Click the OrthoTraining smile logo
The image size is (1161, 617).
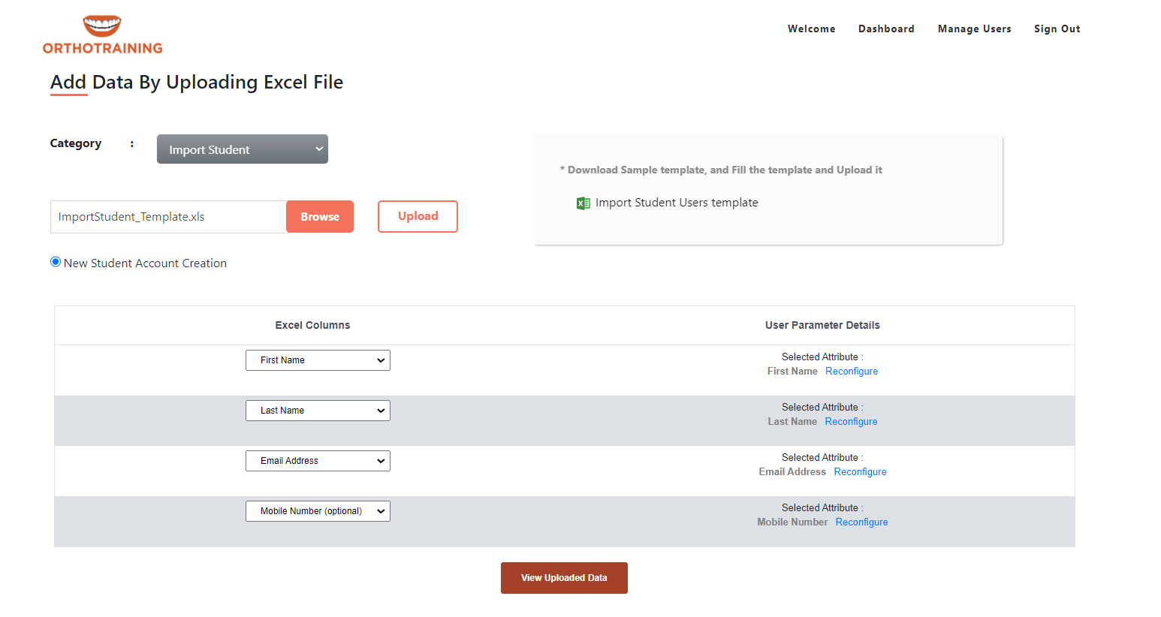[x=102, y=27]
